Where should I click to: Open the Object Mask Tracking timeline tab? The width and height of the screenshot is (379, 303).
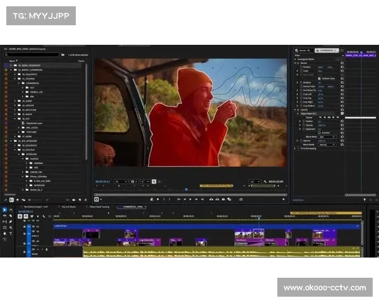pyautogui.click(x=99, y=207)
